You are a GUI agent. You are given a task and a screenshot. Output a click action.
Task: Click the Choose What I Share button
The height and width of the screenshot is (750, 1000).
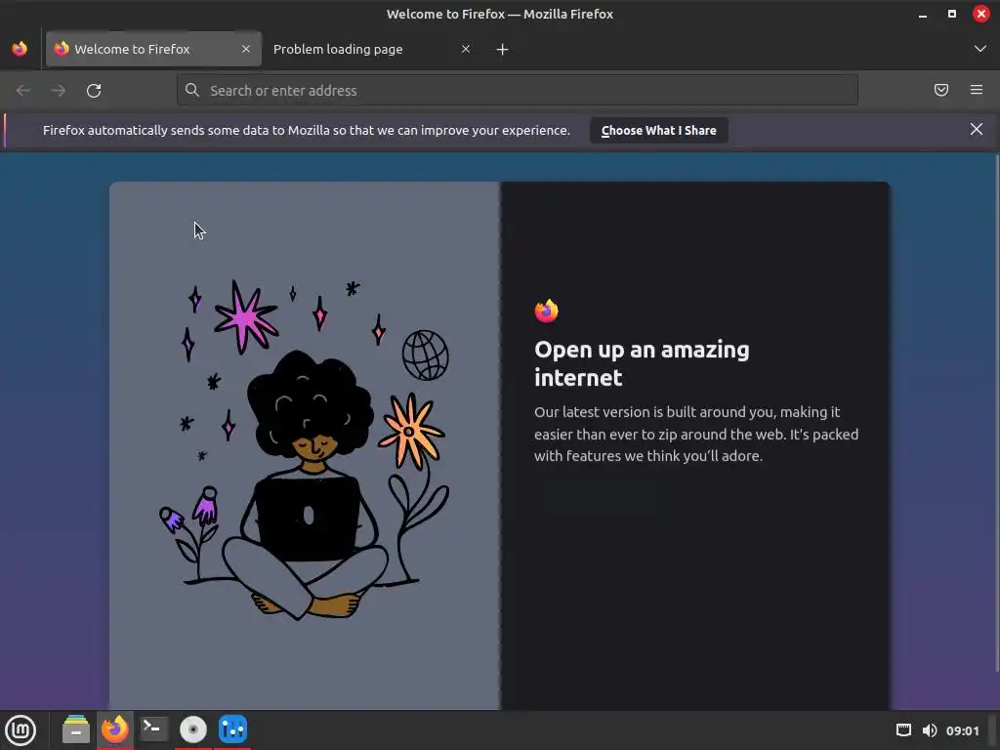[x=659, y=130]
